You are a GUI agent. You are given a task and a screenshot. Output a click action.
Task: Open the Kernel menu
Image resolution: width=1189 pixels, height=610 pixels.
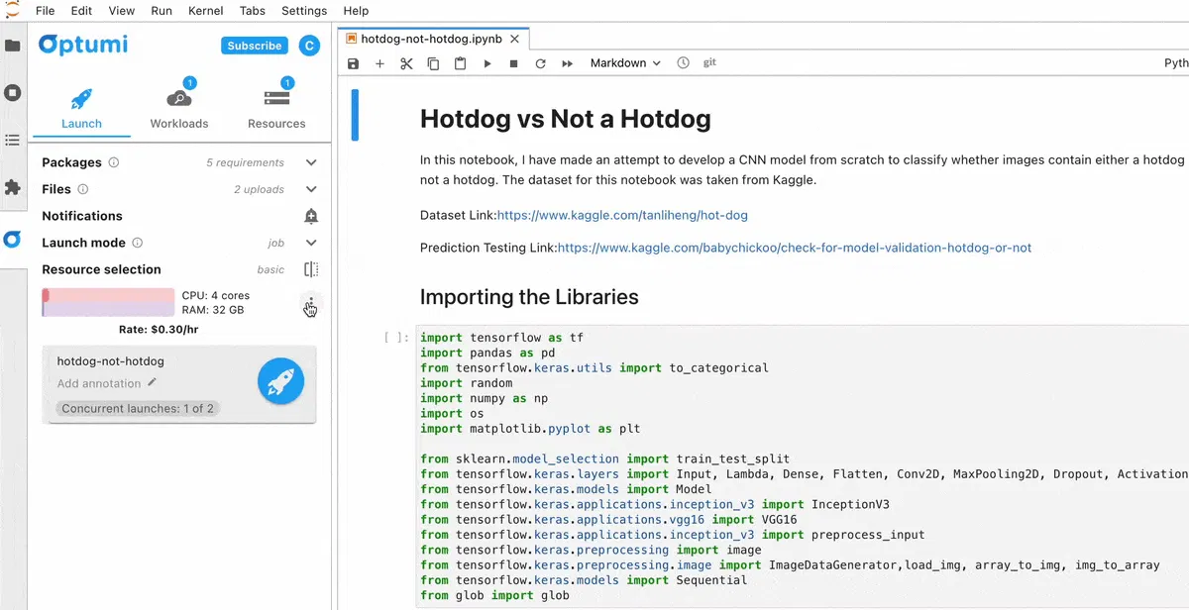(x=205, y=11)
